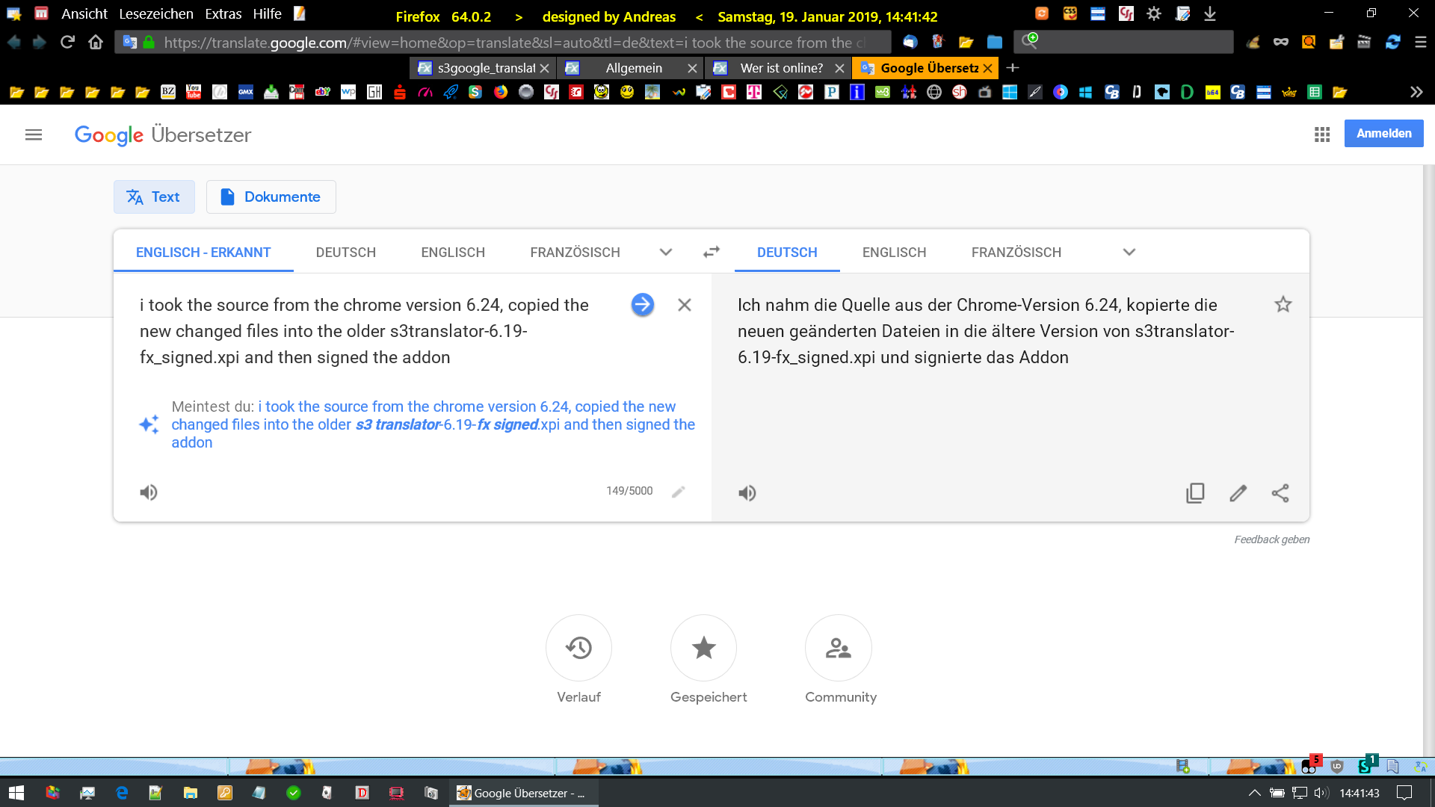Listen to the source text audio
Image resolution: width=1435 pixels, height=807 pixels.
pos(149,492)
